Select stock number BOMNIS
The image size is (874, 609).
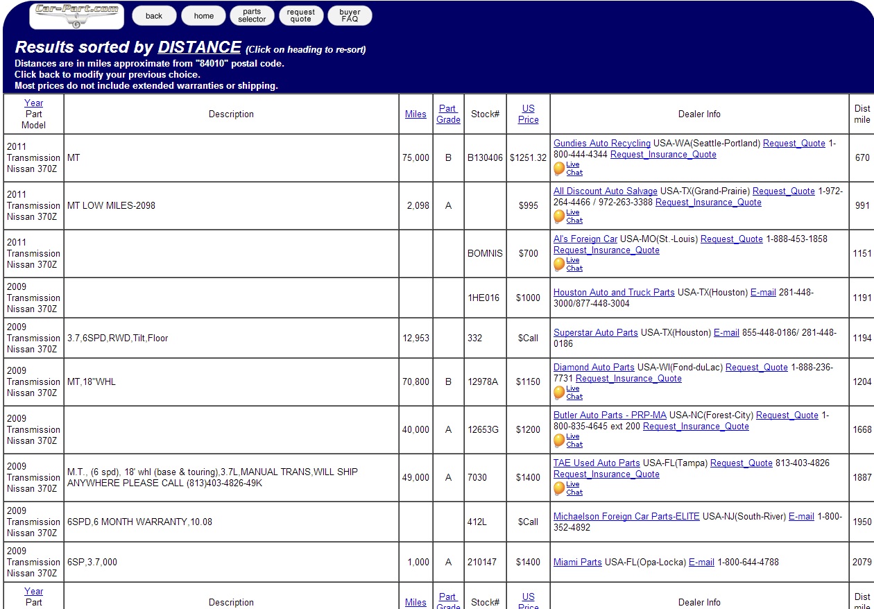tap(485, 254)
